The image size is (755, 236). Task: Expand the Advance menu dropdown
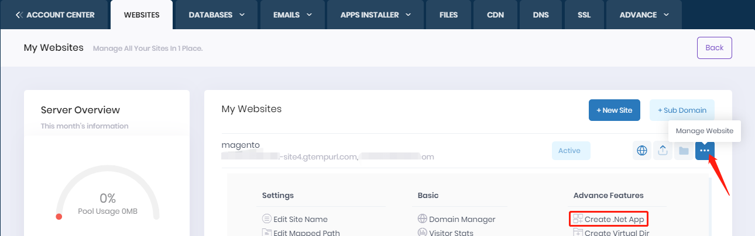coord(644,15)
